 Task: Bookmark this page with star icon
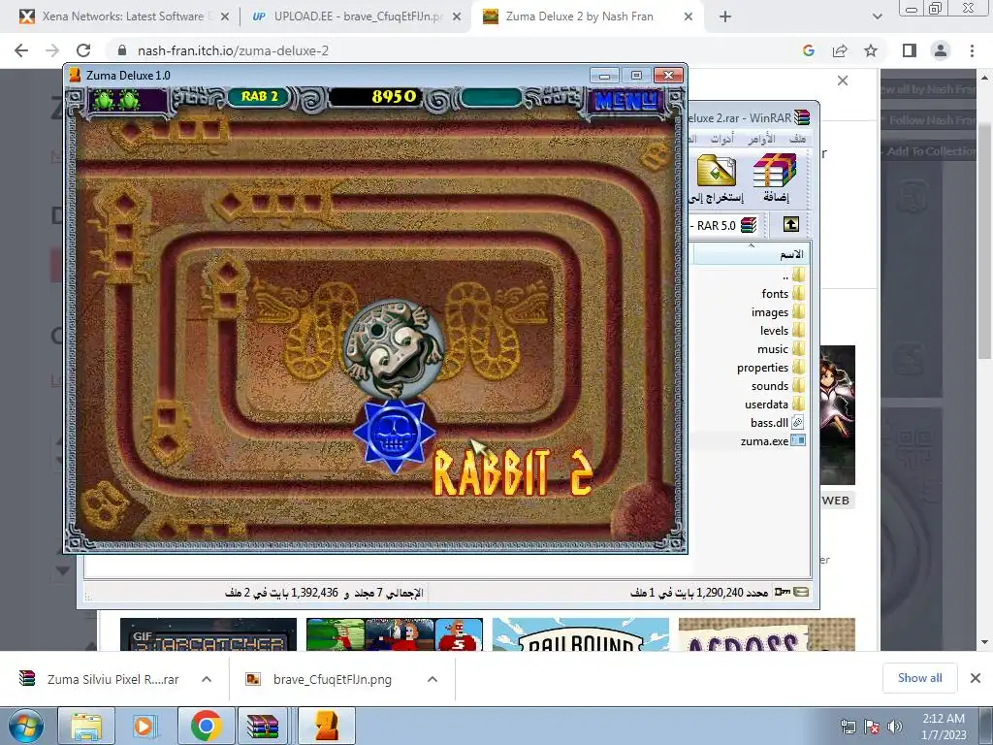click(871, 50)
